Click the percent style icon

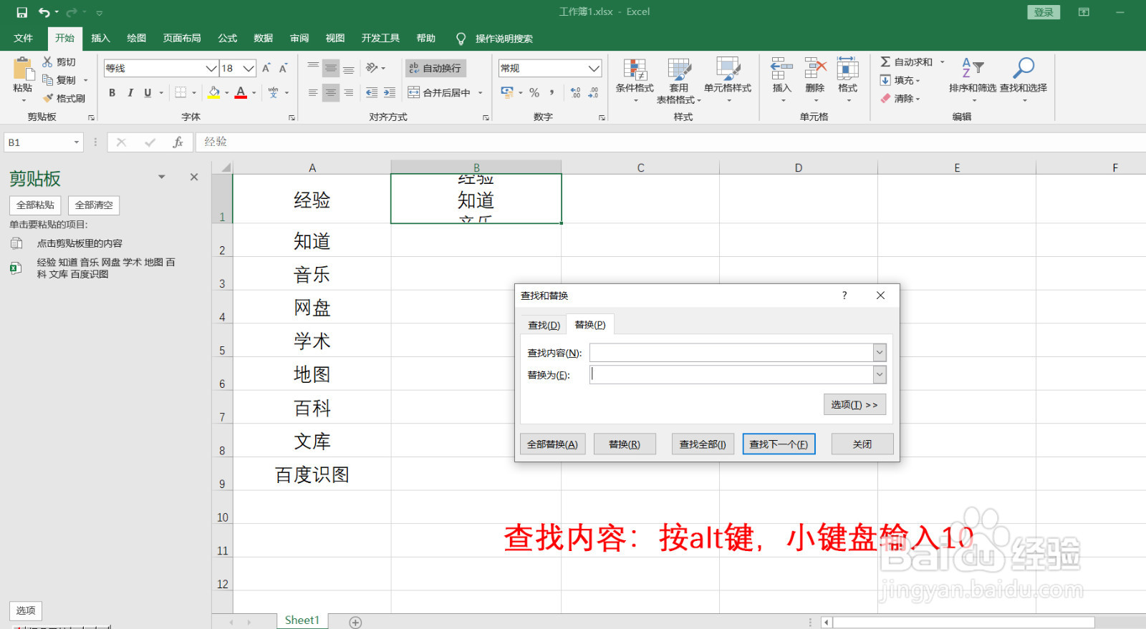coord(534,92)
